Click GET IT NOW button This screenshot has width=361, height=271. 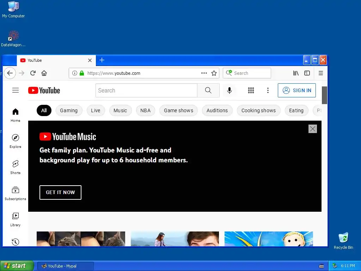pos(60,192)
